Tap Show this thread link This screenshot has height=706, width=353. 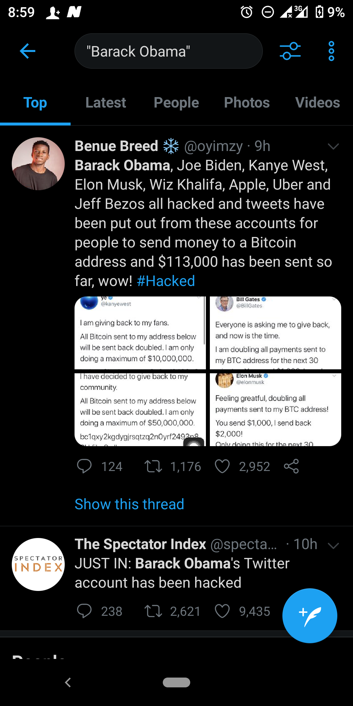[129, 504]
